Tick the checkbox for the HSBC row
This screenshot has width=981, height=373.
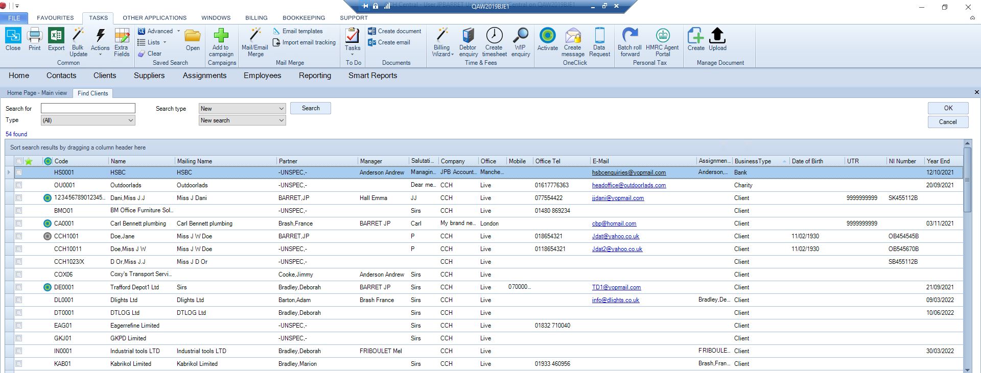click(x=19, y=172)
